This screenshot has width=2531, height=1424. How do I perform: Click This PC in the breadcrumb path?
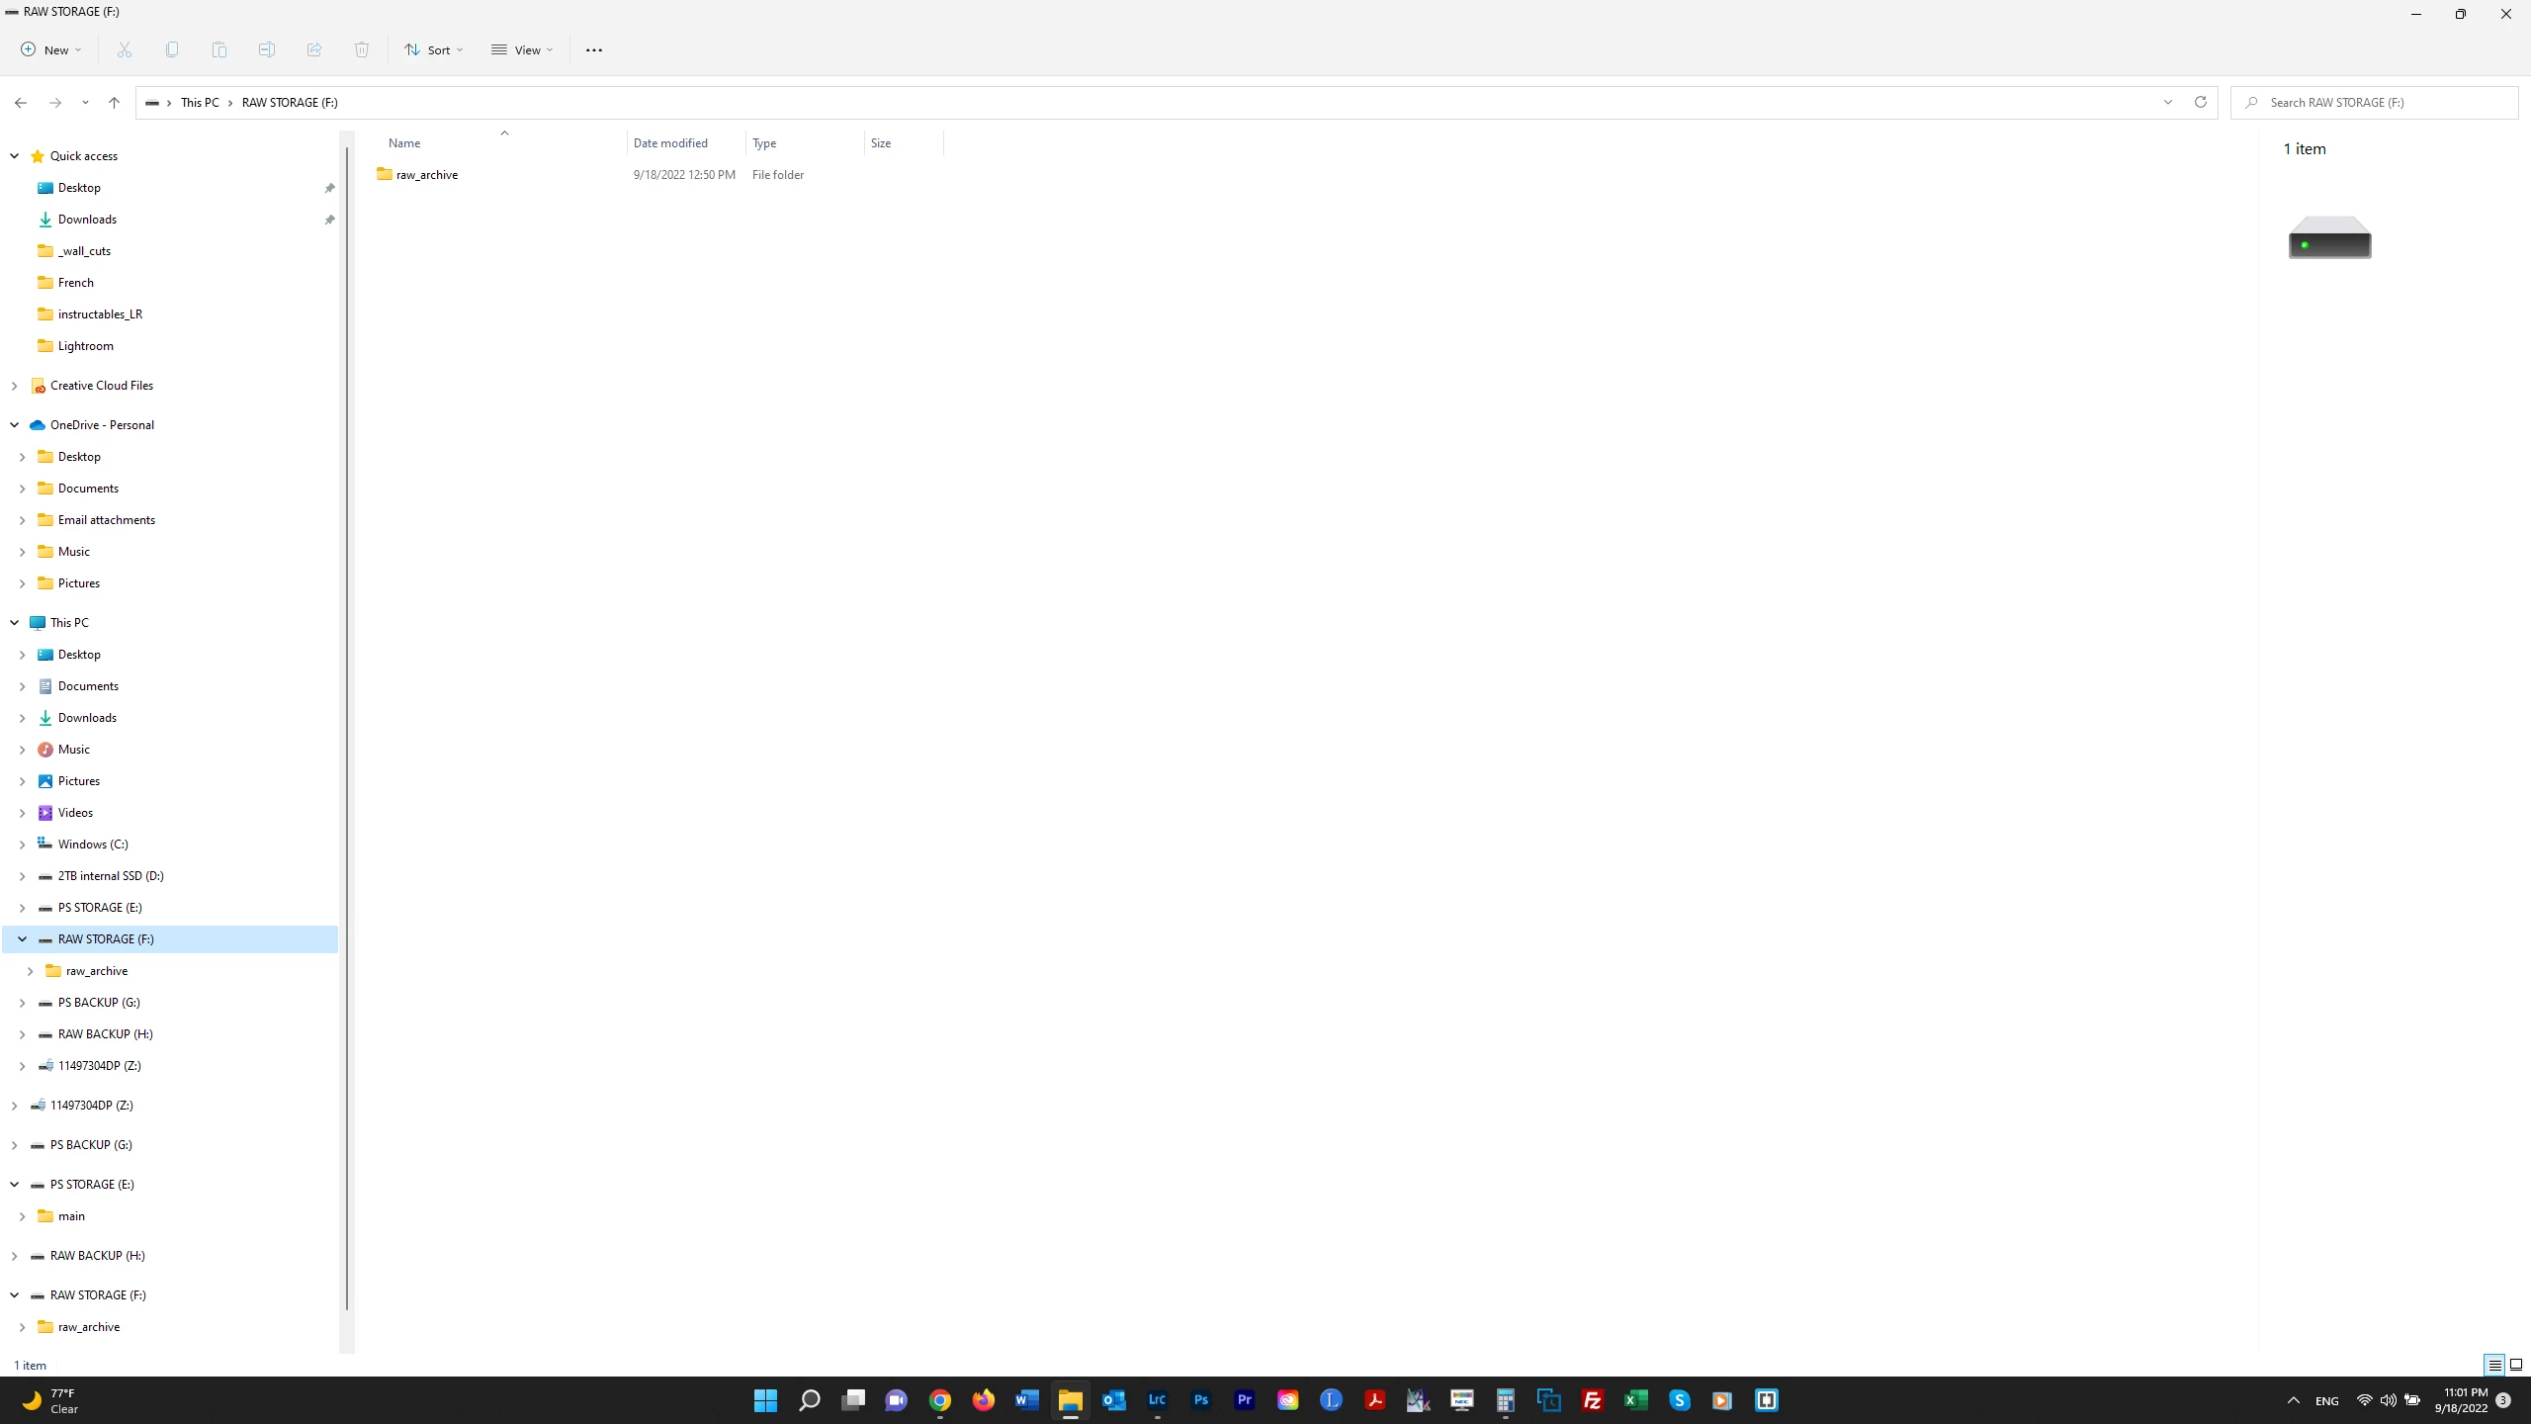(200, 102)
